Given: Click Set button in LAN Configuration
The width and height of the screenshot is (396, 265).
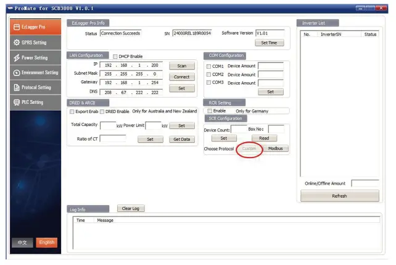Looking at the screenshot, I should (x=182, y=88).
